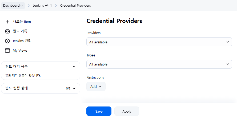Open the Types dropdown selector
The width and height of the screenshot is (237, 119).
click(159, 64)
